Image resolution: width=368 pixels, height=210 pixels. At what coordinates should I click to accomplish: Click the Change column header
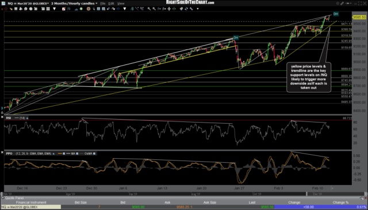(x=294, y=203)
